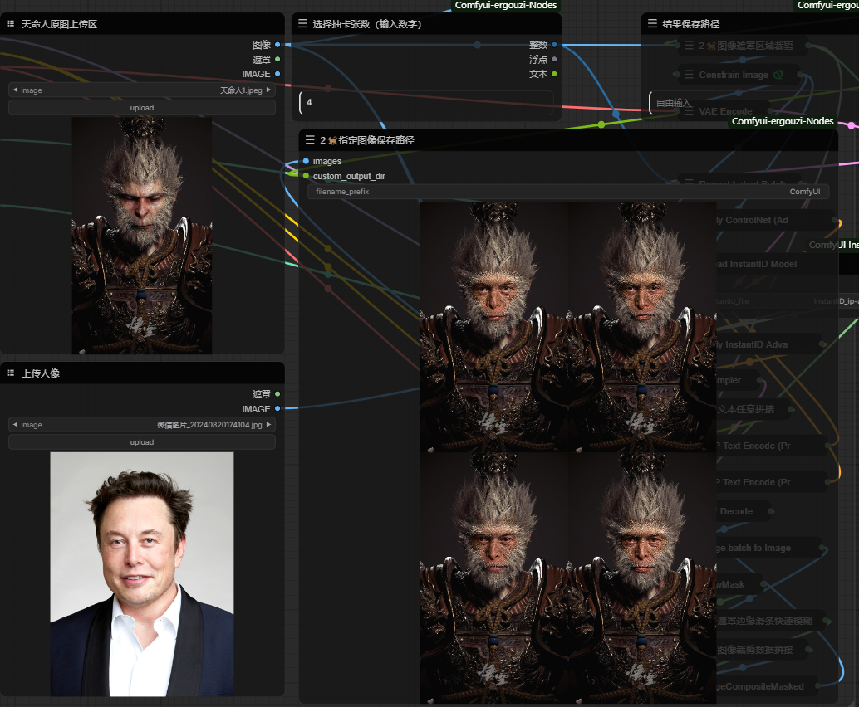Open the 微信图片_20240820174104.jpg image dropdown
Screen dimensions: 859x707
pyautogui.click(x=142, y=424)
